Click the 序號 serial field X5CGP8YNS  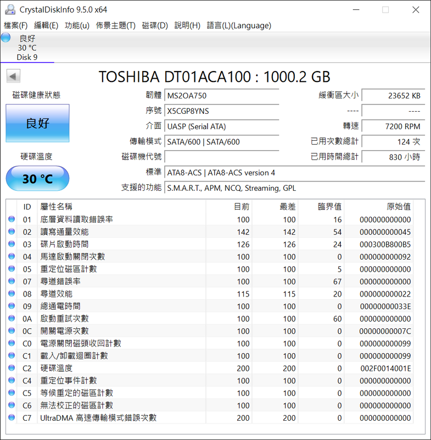pyautogui.click(x=221, y=111)
